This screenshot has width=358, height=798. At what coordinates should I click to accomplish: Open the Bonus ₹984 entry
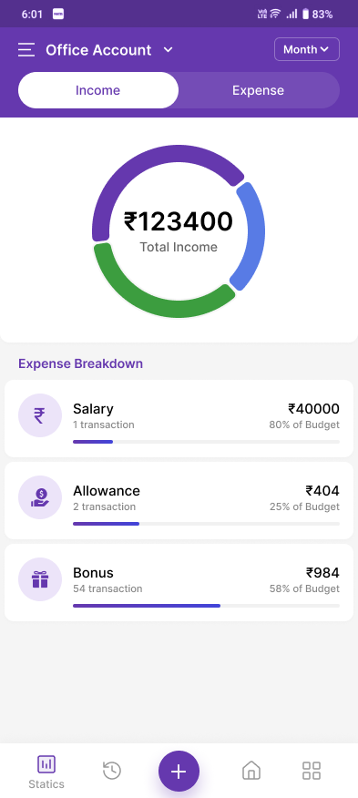(x=179, y=582)
